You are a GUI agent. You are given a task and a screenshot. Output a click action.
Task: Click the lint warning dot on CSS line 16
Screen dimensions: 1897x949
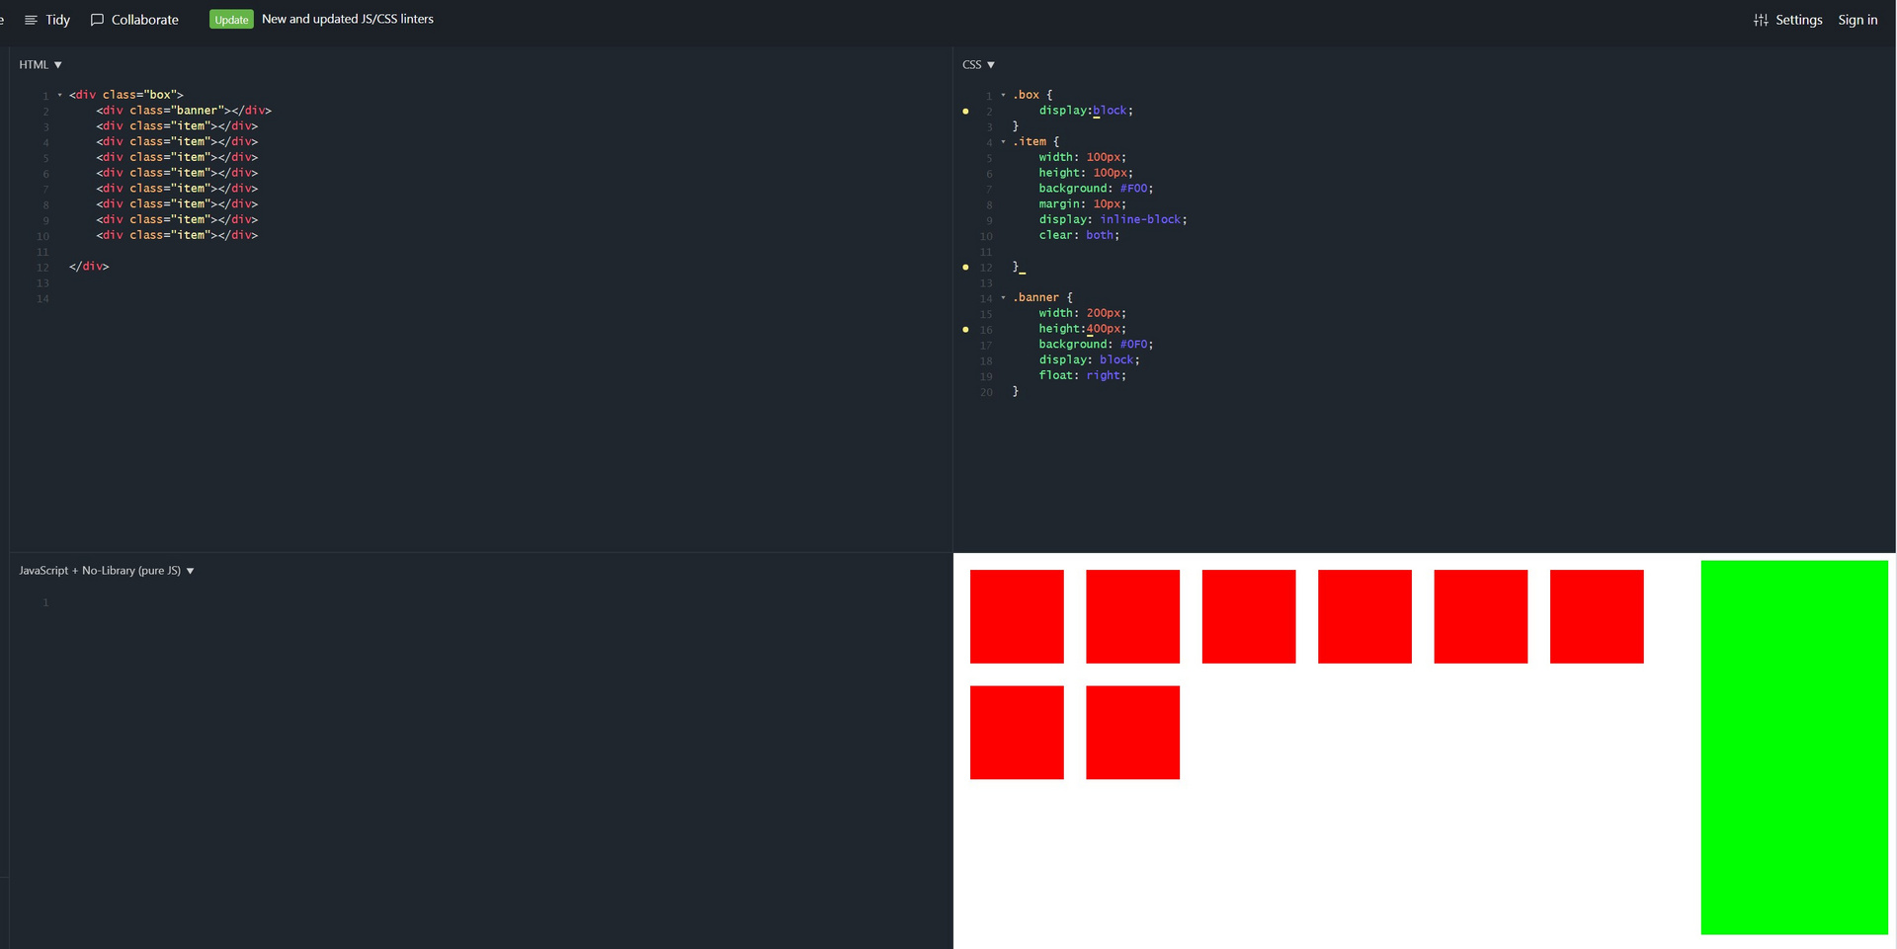click(965, 330)
